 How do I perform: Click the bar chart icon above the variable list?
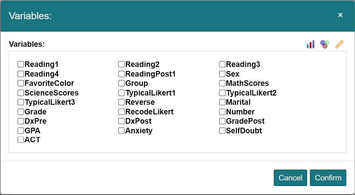pyautogui.click(x=311, y=44)
